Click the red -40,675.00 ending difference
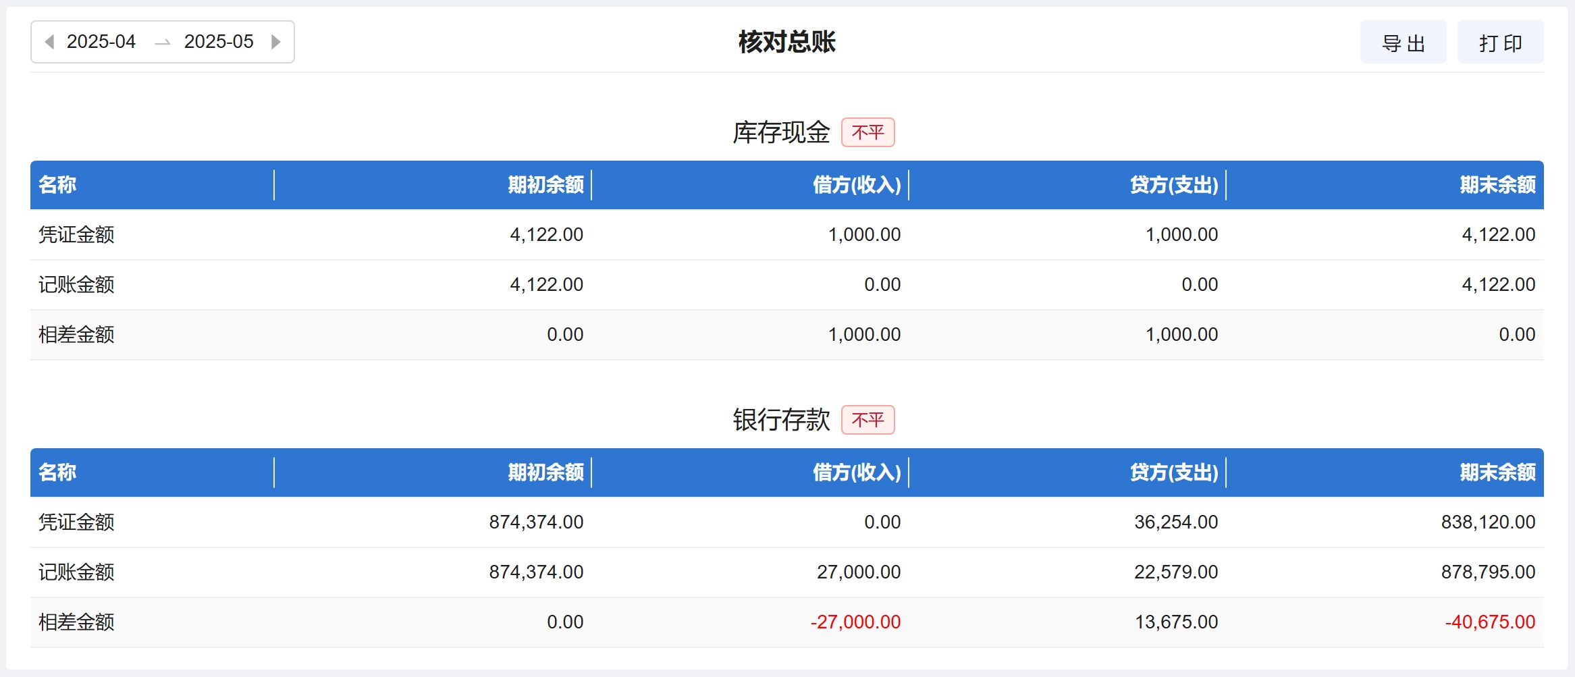 click(1490, 622)
